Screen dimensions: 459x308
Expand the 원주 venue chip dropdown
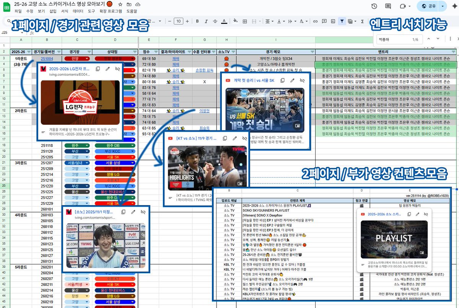[x=87, y=146]
